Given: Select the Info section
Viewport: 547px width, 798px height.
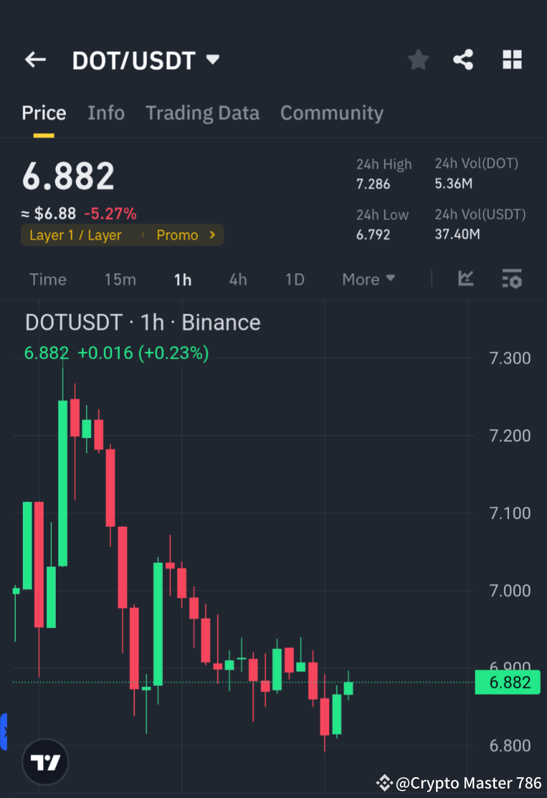Looking at the screenshot, I should [106, 112].
